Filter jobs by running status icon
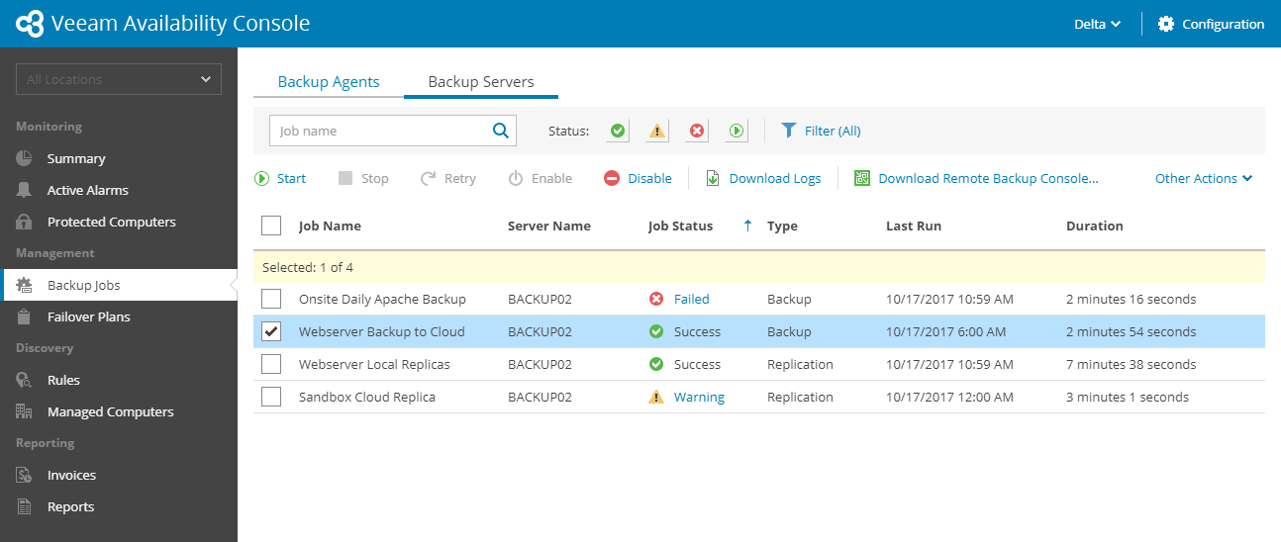The width and height of the screenshot is (1281, 542). coord(737,131)
